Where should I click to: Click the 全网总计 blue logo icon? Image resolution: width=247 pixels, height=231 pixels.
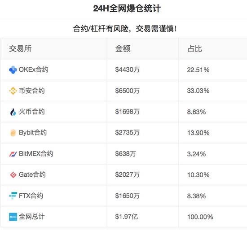click(x=13, y=217)
